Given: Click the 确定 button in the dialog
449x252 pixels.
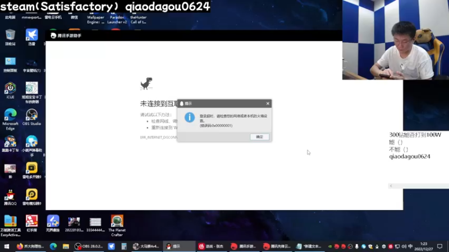Looking at the screenshot, I should [x=259, y=137].
